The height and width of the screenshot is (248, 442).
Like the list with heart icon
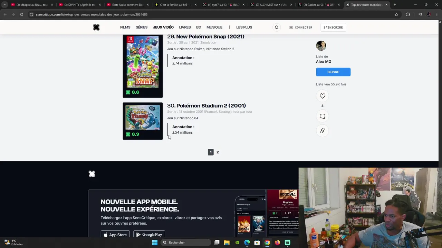[x=323, y=96]
